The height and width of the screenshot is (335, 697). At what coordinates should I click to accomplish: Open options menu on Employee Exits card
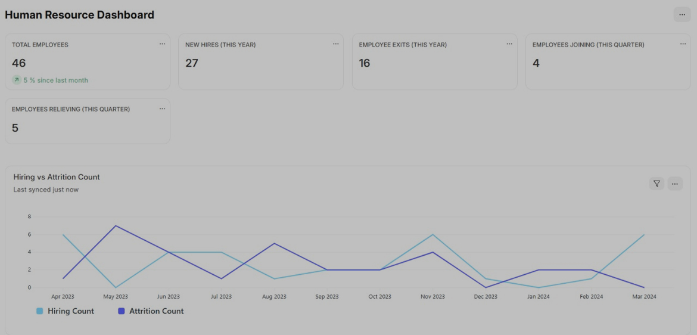(509, 44)
